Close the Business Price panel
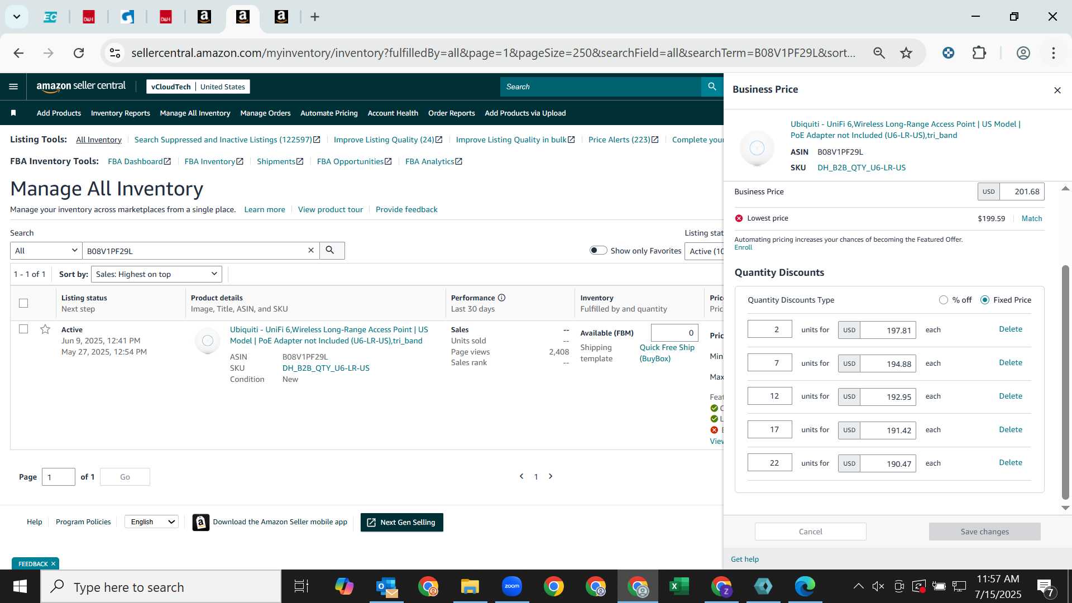Image resolution: width=1072 pixels, height=603 pixels. tap(1057, 90)
